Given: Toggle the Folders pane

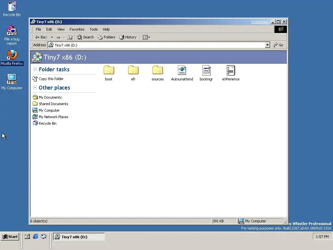Looking at the screenshot, I should coord(106,37).
